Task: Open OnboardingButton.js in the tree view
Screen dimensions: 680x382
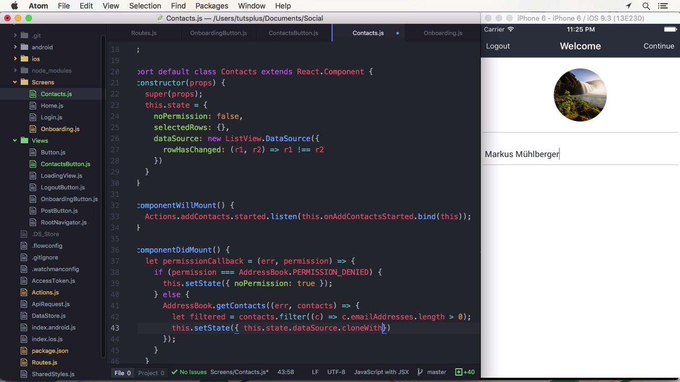Action: [x=69, y=199]
